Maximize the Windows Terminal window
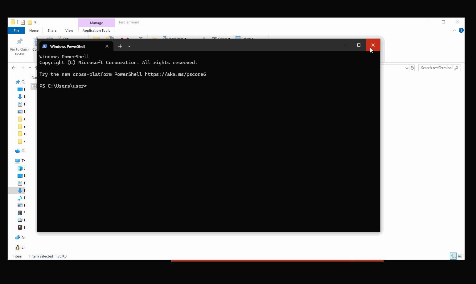Image resolution: width=476 pixels, height=284 pixels. click(x=359, y=45)
